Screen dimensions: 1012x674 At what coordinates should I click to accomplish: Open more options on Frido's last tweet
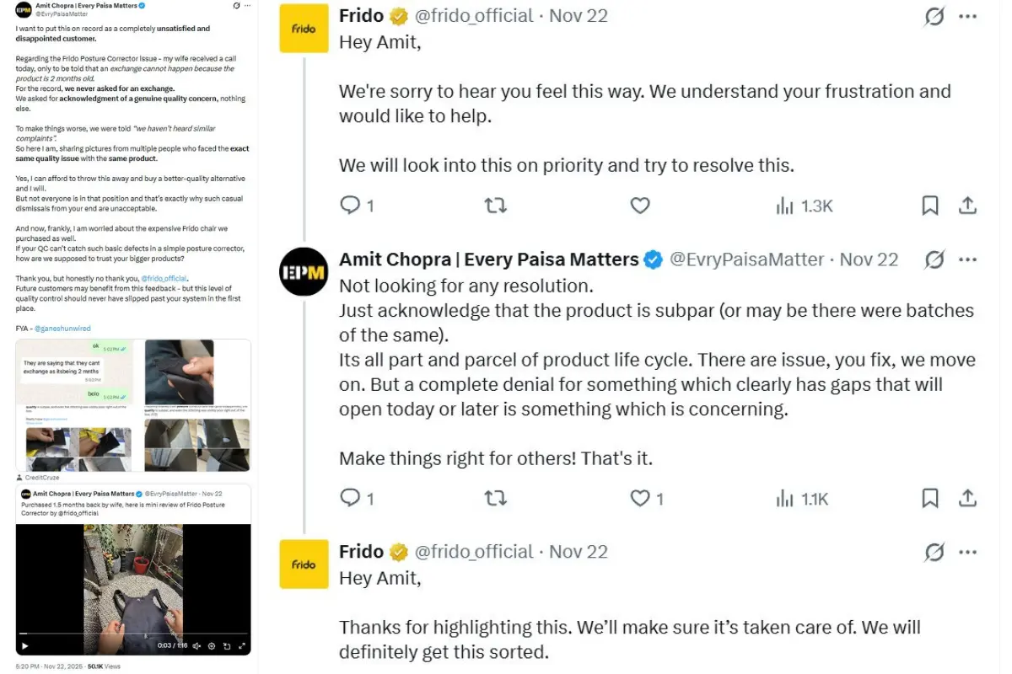tap(967, 552)
